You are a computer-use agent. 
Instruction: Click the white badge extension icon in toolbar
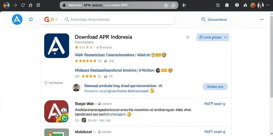coord(227,5)
